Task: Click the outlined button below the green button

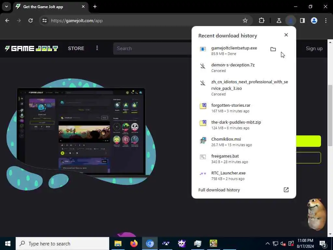Action: tap(308, 158)
